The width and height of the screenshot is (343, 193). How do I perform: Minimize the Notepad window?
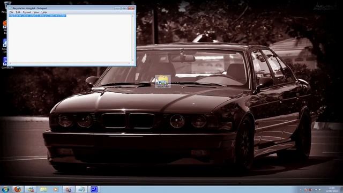[117, 8]
